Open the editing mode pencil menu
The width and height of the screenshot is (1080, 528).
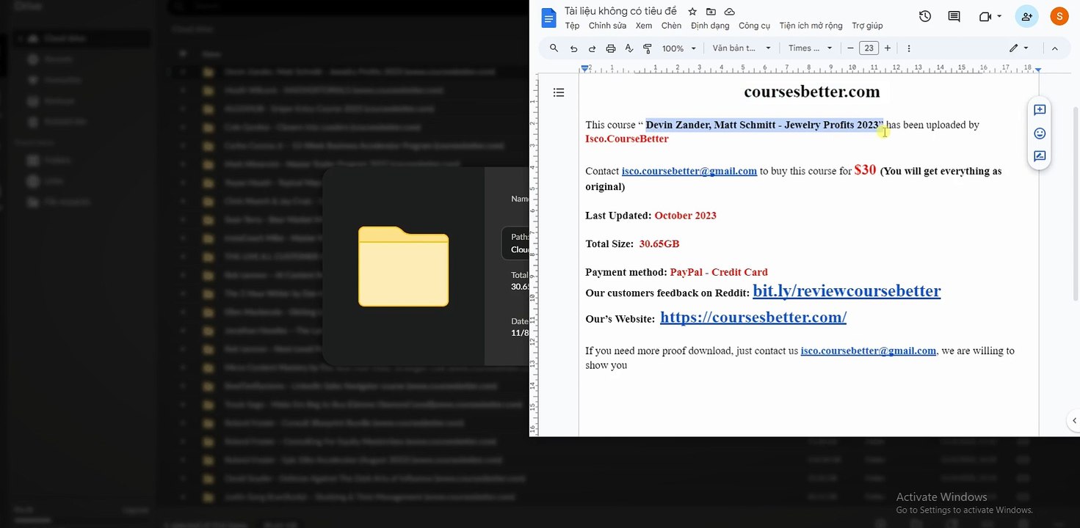(x=1018, y=48)
